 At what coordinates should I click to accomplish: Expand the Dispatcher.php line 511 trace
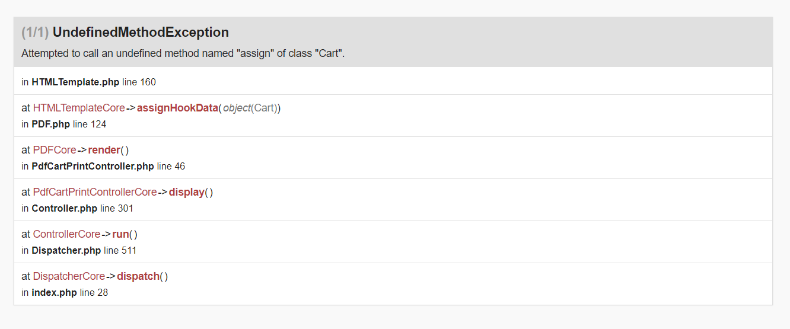coord(79,251)
